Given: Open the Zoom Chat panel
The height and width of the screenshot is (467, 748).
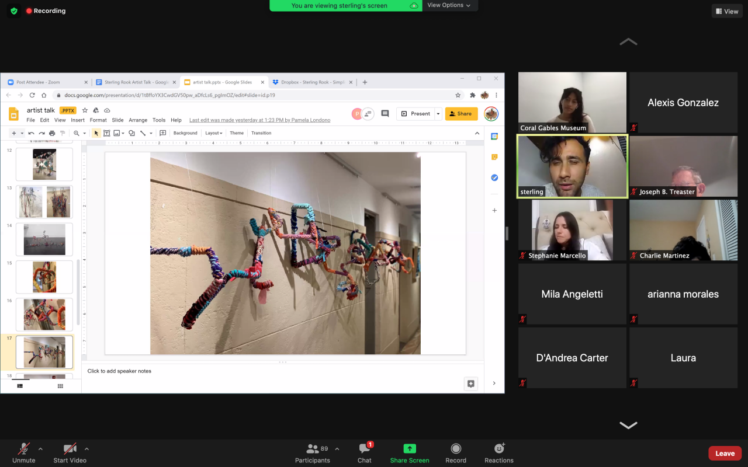Looking at the screenshot, I should coord(365,453).
